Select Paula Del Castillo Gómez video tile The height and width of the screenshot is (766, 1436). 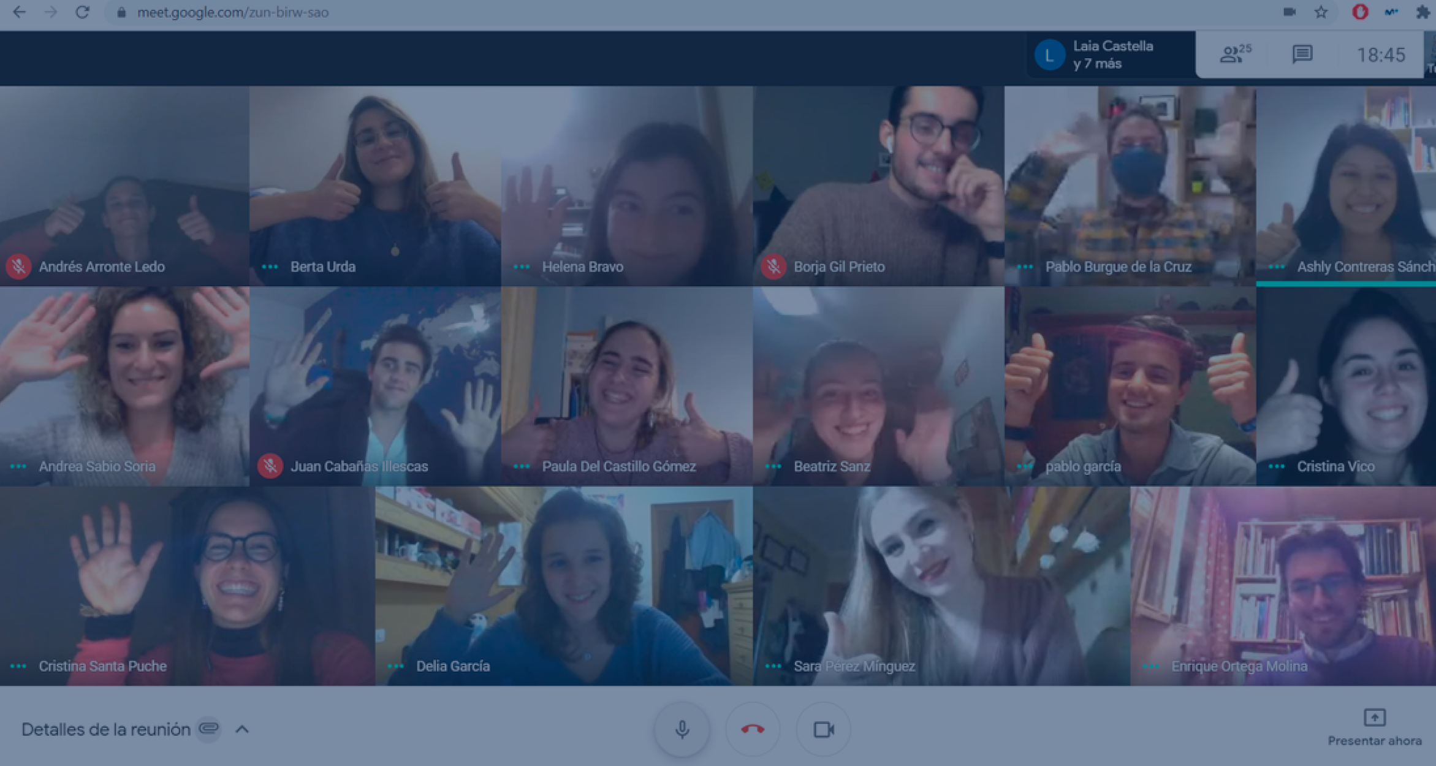627,386
